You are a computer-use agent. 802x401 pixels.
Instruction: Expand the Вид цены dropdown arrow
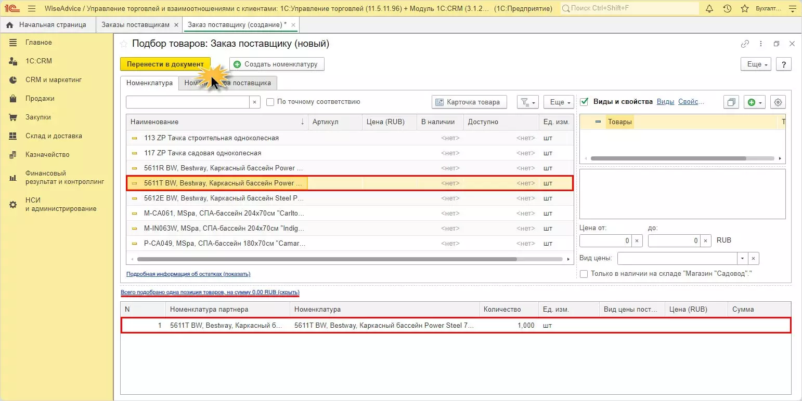pyautogui.click(x=742, y=258)
